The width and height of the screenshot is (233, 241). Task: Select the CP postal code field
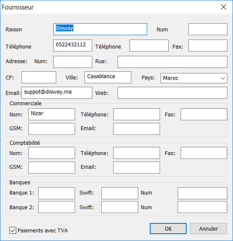39,77
